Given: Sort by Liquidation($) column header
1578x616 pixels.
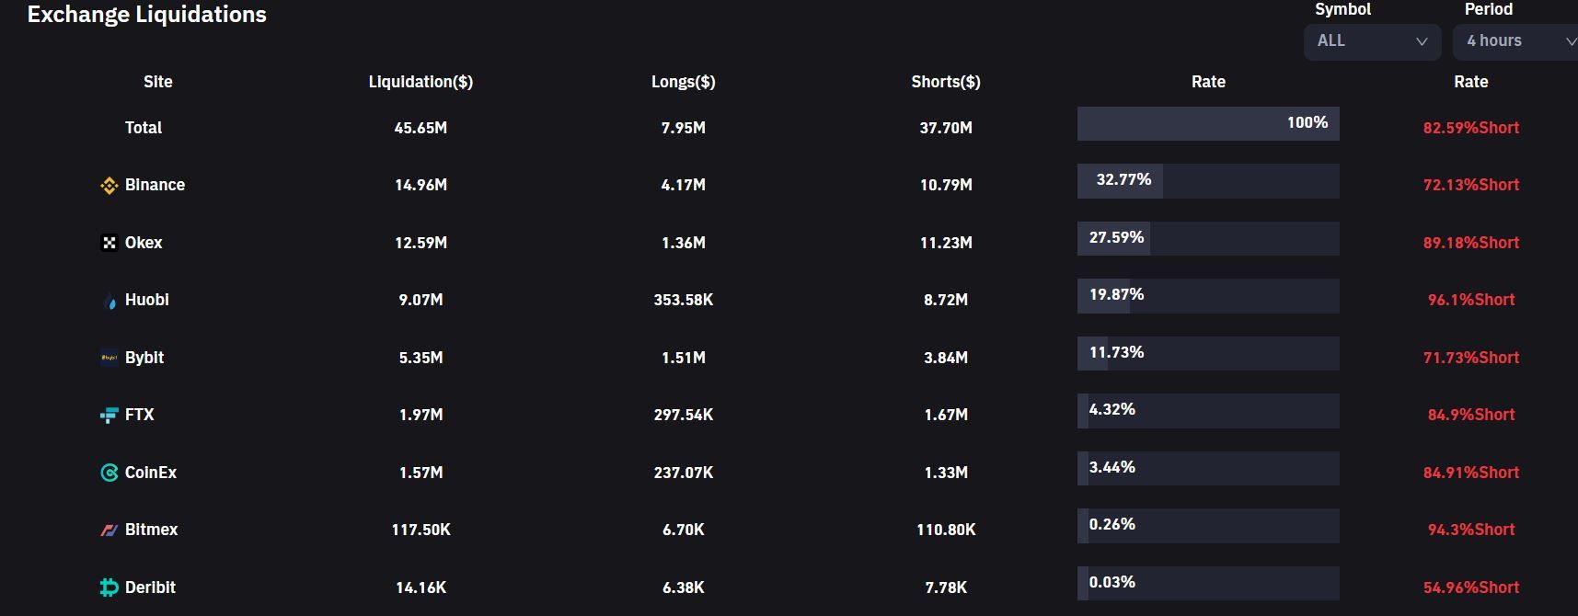Looking at the screenshot, I should coord(420,82).
